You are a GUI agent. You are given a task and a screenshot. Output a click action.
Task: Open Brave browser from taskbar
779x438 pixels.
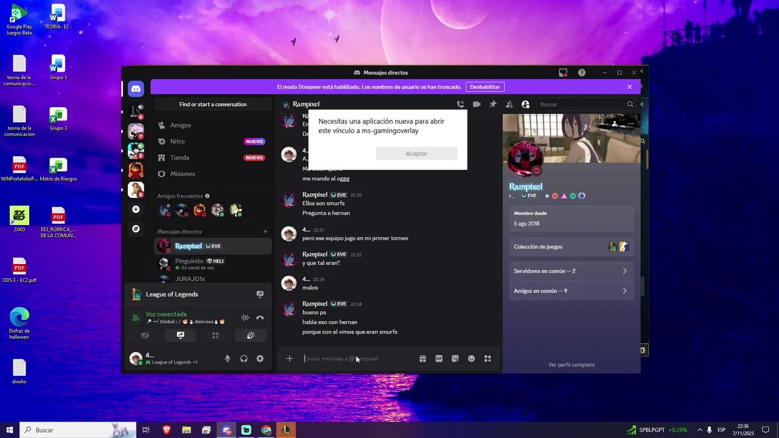tap(167, 430)
